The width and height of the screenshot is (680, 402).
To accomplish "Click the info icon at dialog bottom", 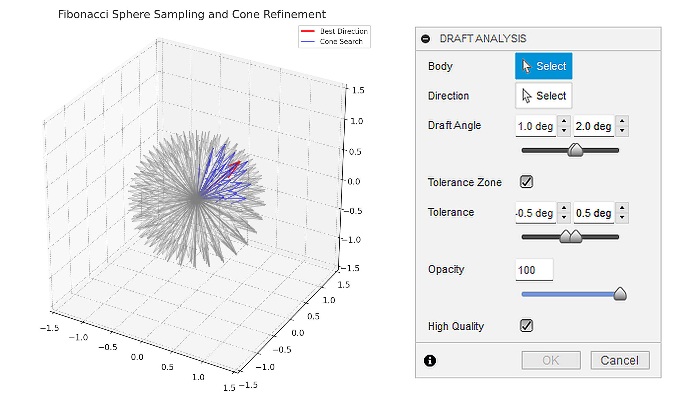I will point(430,361).
